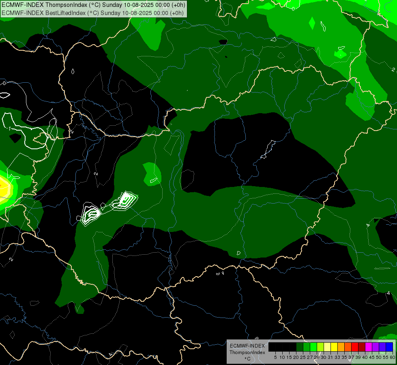Click the legend tick value '60'
The image size is (397, 365).
click(x=393, y=357)
